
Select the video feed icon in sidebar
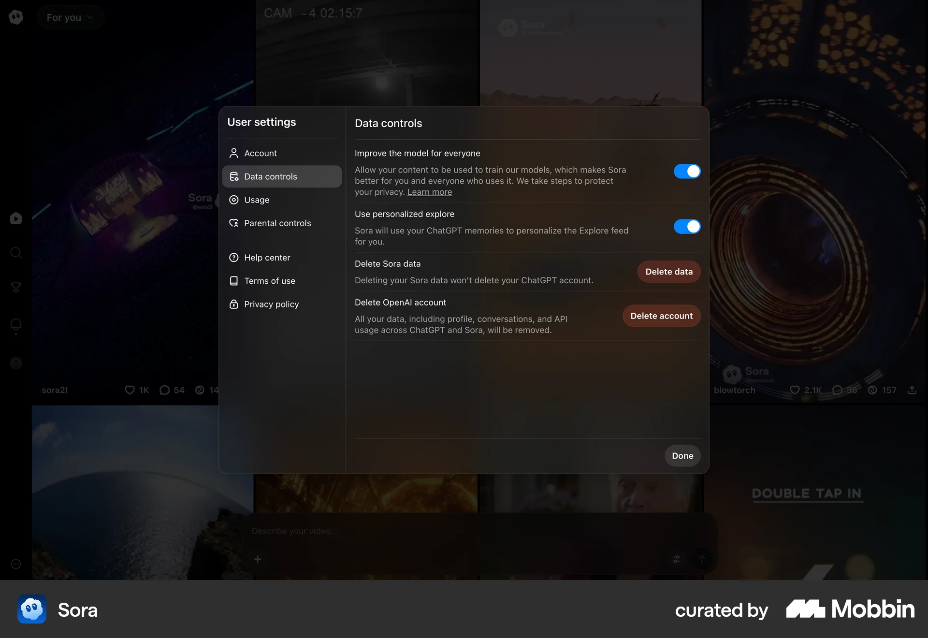pos(16,218)
